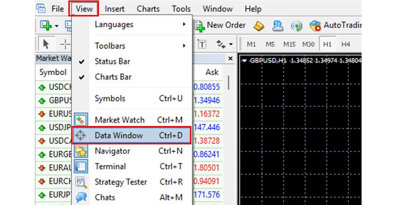Click the Market Watch icon in View menu

pyautogui.click(x=81, y=120)
